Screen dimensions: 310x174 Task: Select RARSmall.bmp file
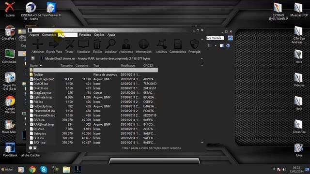tap(93, 125)
